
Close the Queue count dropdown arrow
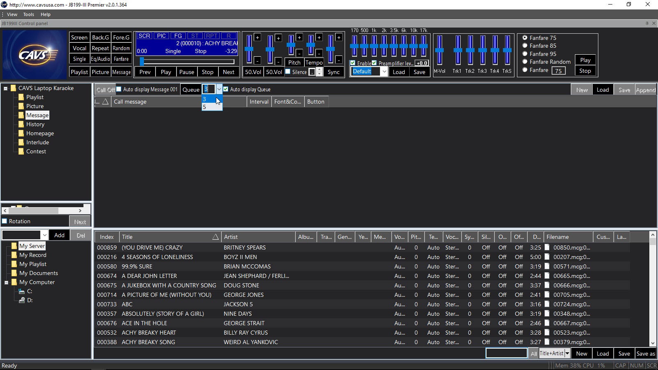(219, 89)
